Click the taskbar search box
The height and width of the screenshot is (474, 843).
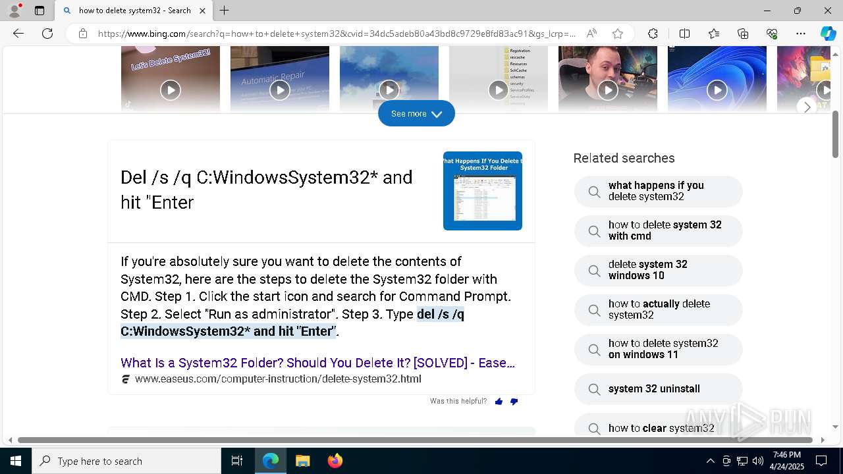click(126, 461)
